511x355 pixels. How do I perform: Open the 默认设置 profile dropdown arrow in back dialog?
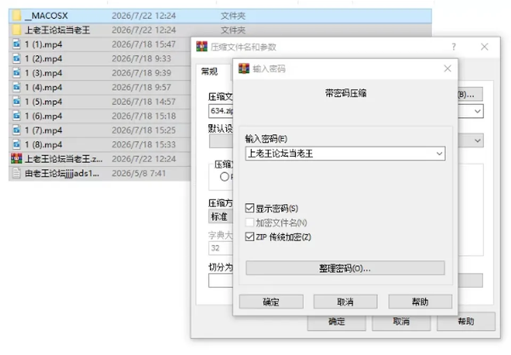tap(477, 141)
